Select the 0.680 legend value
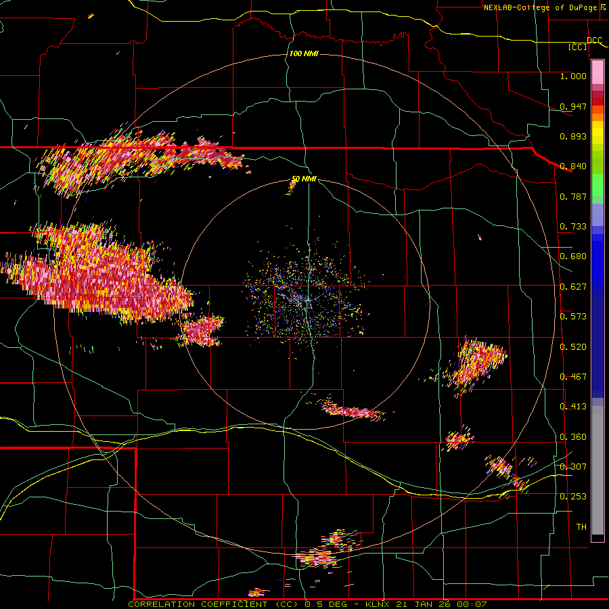 573,256
